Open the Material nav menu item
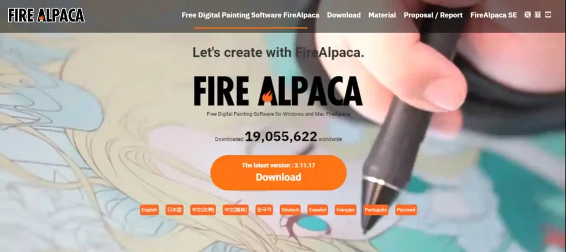The height and width of the screenshot is (252, 566). point(382,15)
